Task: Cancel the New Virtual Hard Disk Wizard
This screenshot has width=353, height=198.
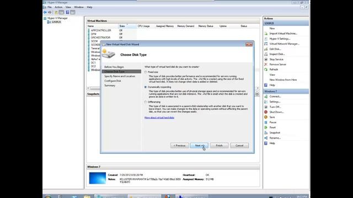Action: coord(239,145)
